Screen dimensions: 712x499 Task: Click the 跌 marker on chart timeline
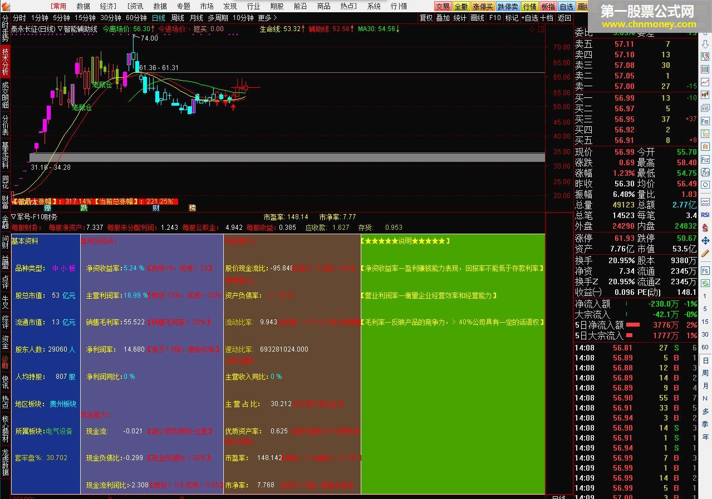tap(84, 207)
